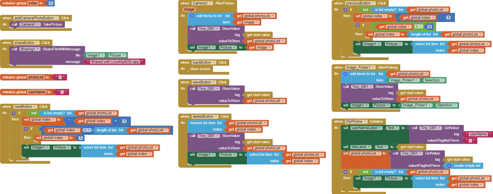Expand the Sharing1 component dropdown
The image size is (493, 194).
coord(39,49)
